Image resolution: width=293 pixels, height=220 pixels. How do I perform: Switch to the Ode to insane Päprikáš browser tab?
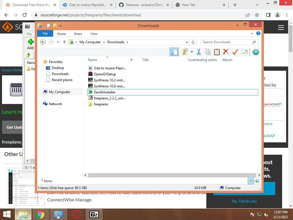click(88, 5)
